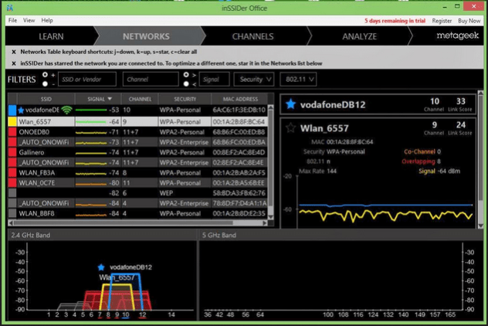
Task: Select the greater-than signal radio button
Action: click(x=186, y=75)
